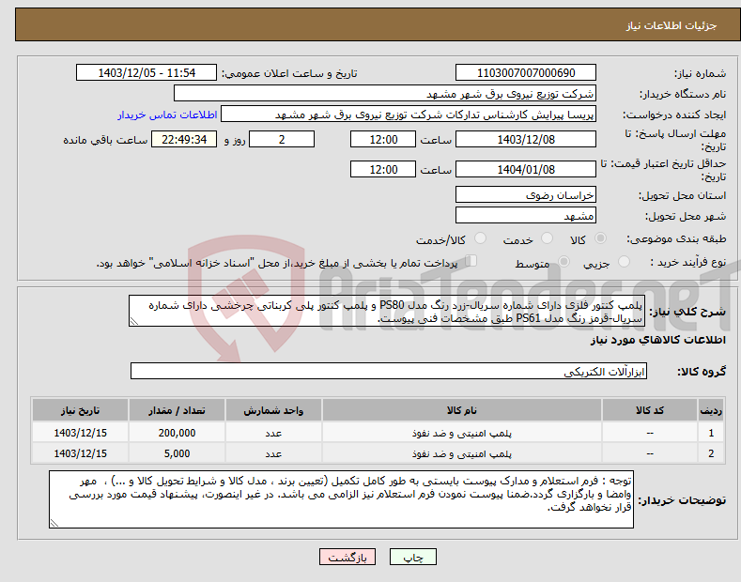
Task: Click the کد کالا column header
Action: pos(650,410)
